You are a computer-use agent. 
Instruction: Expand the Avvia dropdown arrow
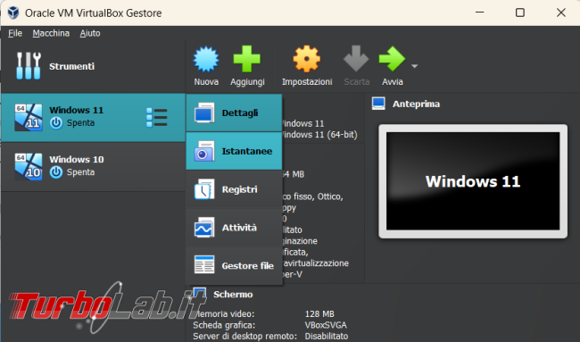tap(415, 66)
